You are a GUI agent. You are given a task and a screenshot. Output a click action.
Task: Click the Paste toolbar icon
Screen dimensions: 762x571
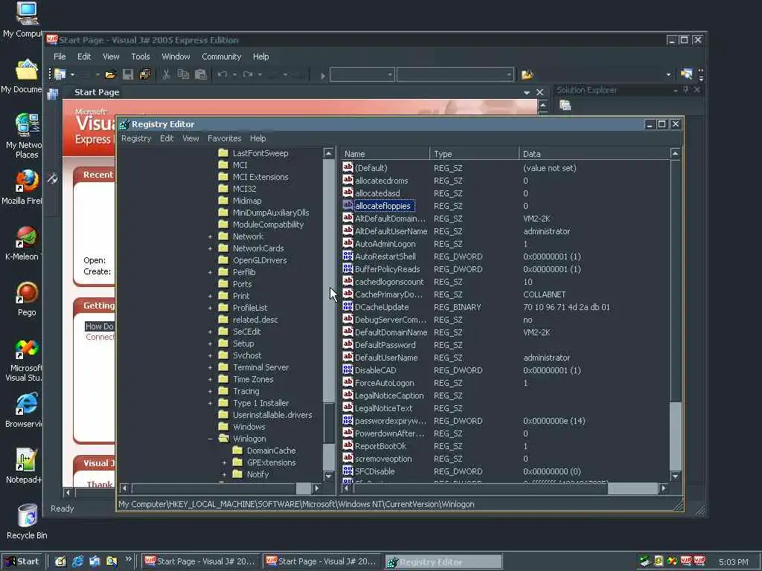pos(201,74)
